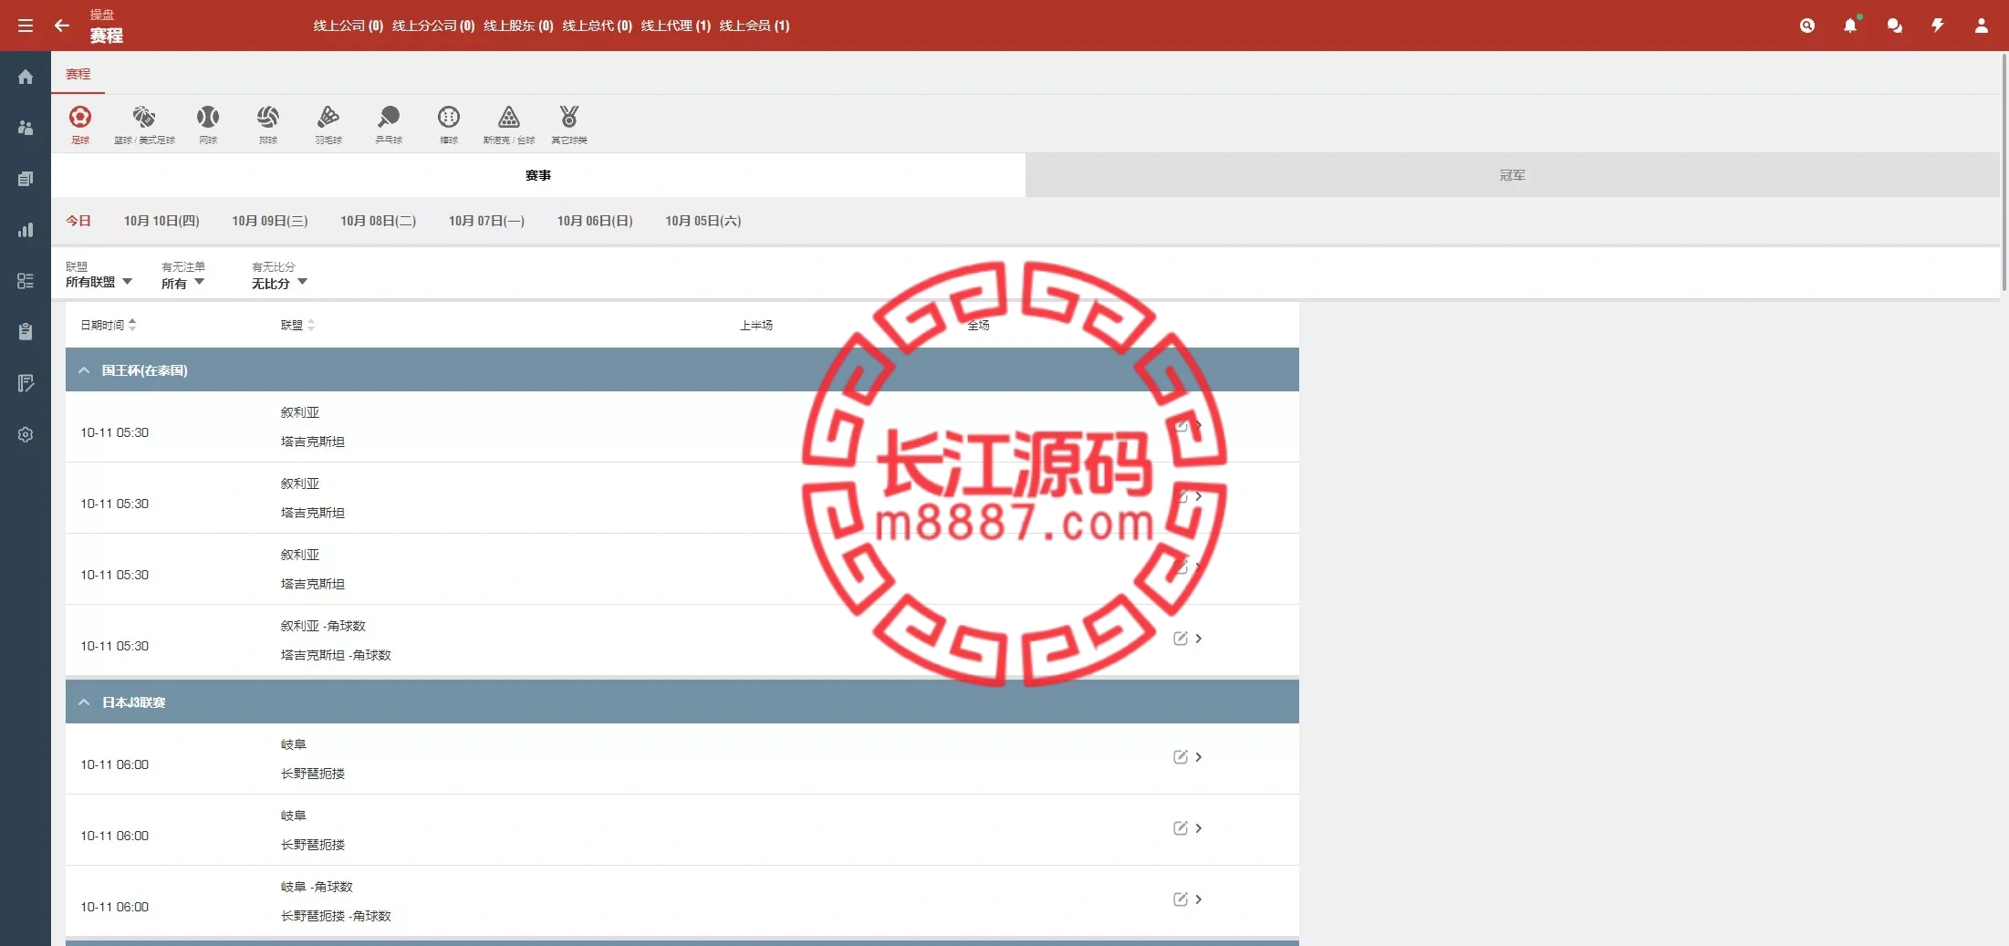Collapse the 日本J3联赛 league group
Image resolution: width=2009 pixels, height=946 pixels.
(84, 702)
